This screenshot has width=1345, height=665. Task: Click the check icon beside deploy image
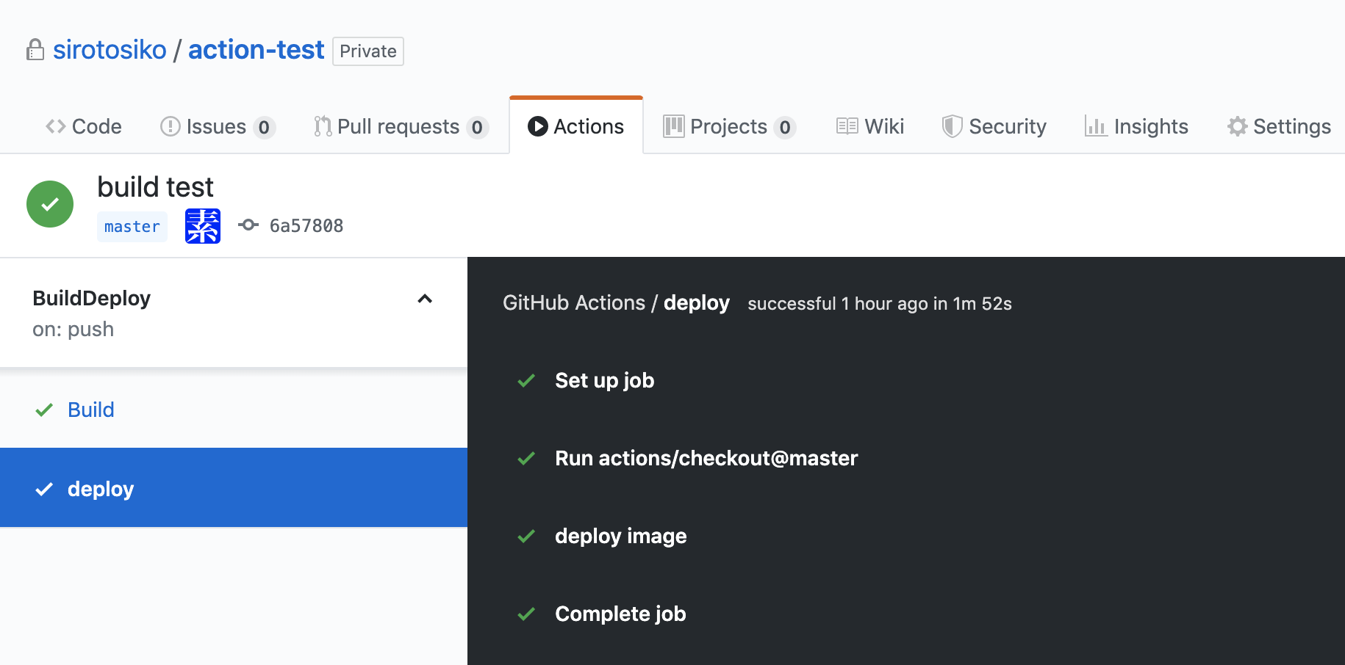point(526,536)
